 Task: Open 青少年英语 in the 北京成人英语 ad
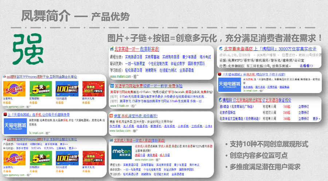[180, 165]
